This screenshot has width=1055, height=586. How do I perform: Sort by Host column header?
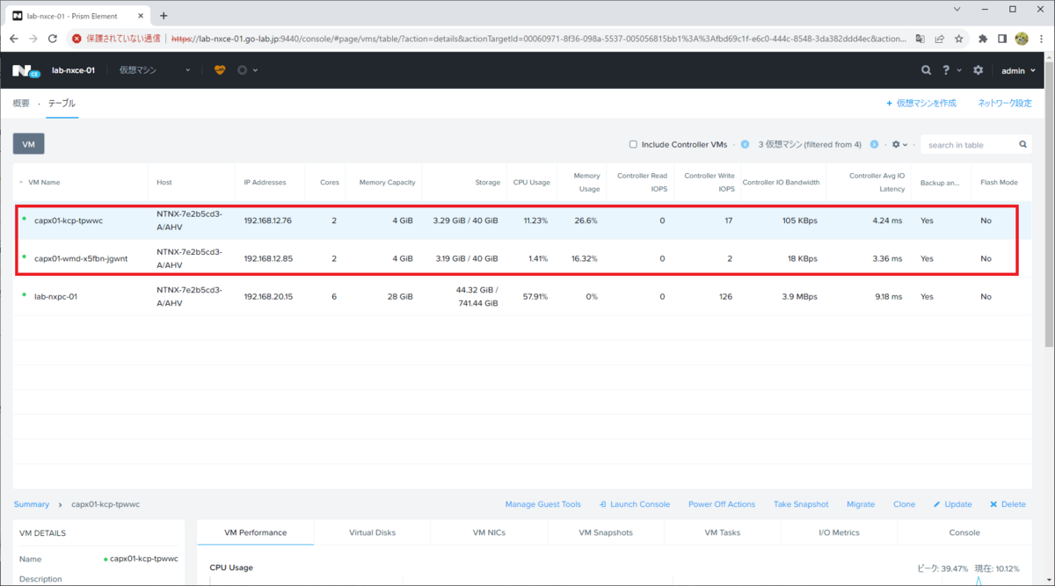[164, 183]
